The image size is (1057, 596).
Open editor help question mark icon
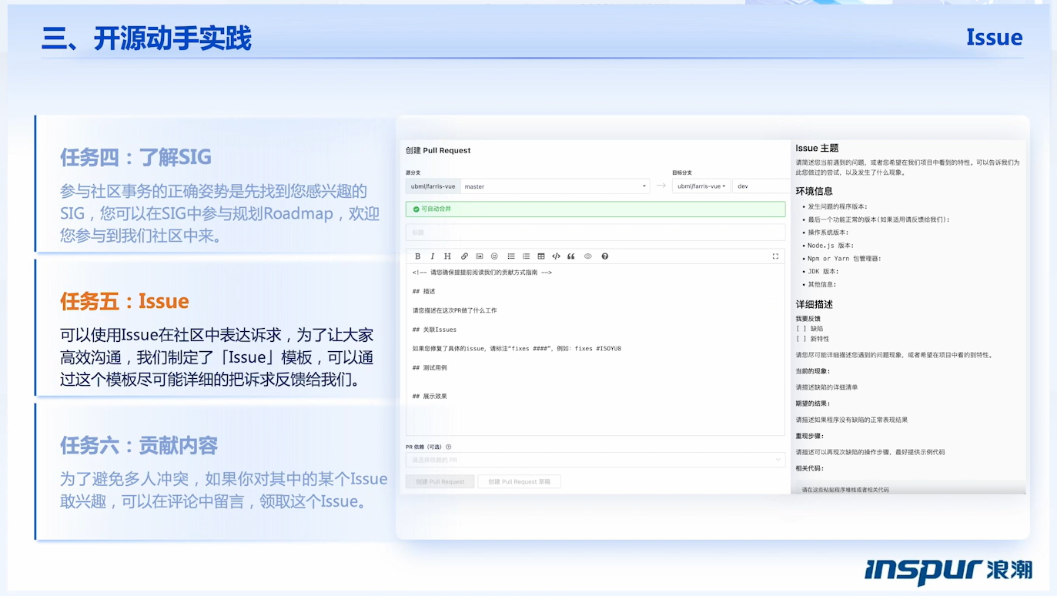tap(605, 256)
